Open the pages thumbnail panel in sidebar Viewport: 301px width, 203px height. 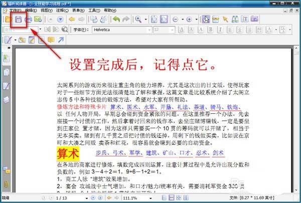(x=7, y=73)
